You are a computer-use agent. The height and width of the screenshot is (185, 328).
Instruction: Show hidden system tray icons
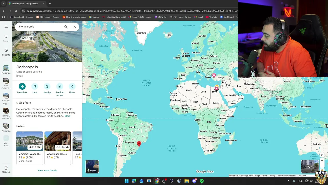[x=288, y=181]
